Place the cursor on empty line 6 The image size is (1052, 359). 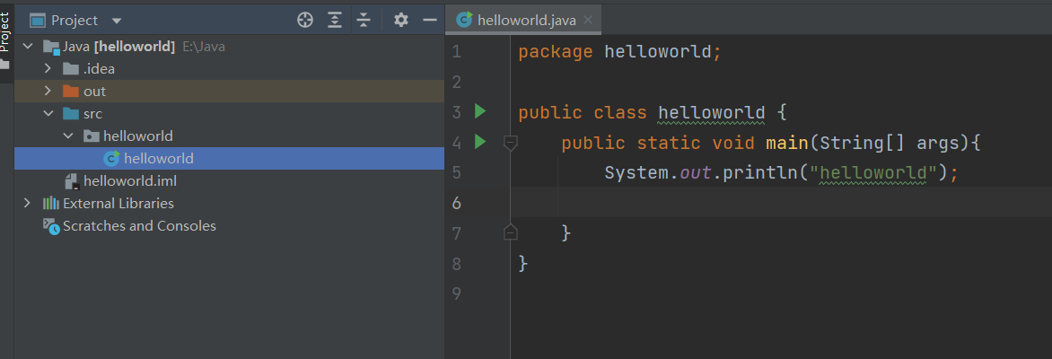tap(781, 202)
